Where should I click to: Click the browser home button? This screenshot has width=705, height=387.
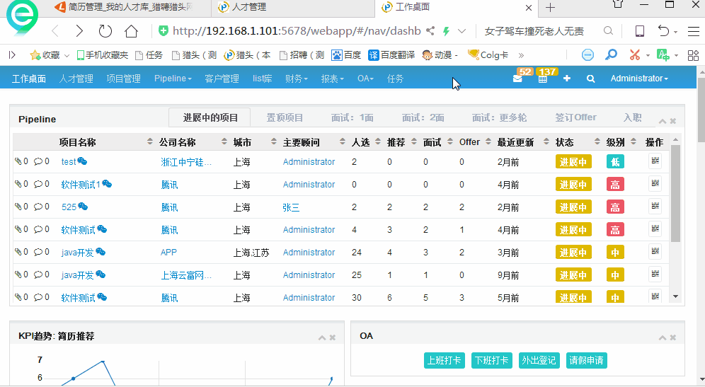point(131,31)
